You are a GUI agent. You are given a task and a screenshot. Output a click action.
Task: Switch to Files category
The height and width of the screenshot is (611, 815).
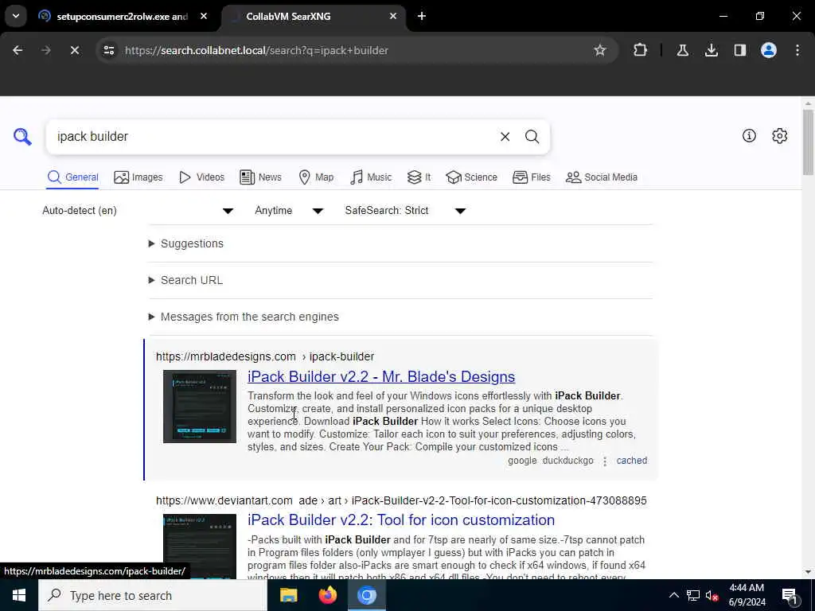pos(531,177)
